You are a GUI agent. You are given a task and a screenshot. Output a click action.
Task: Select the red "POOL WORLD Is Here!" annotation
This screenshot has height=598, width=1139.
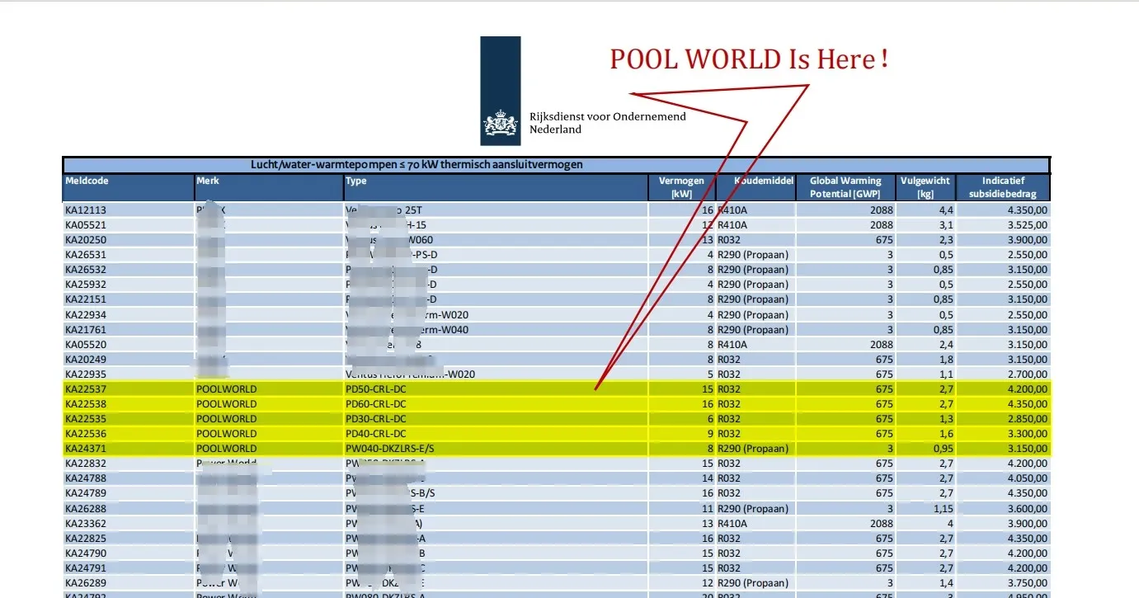click(749, 59)
